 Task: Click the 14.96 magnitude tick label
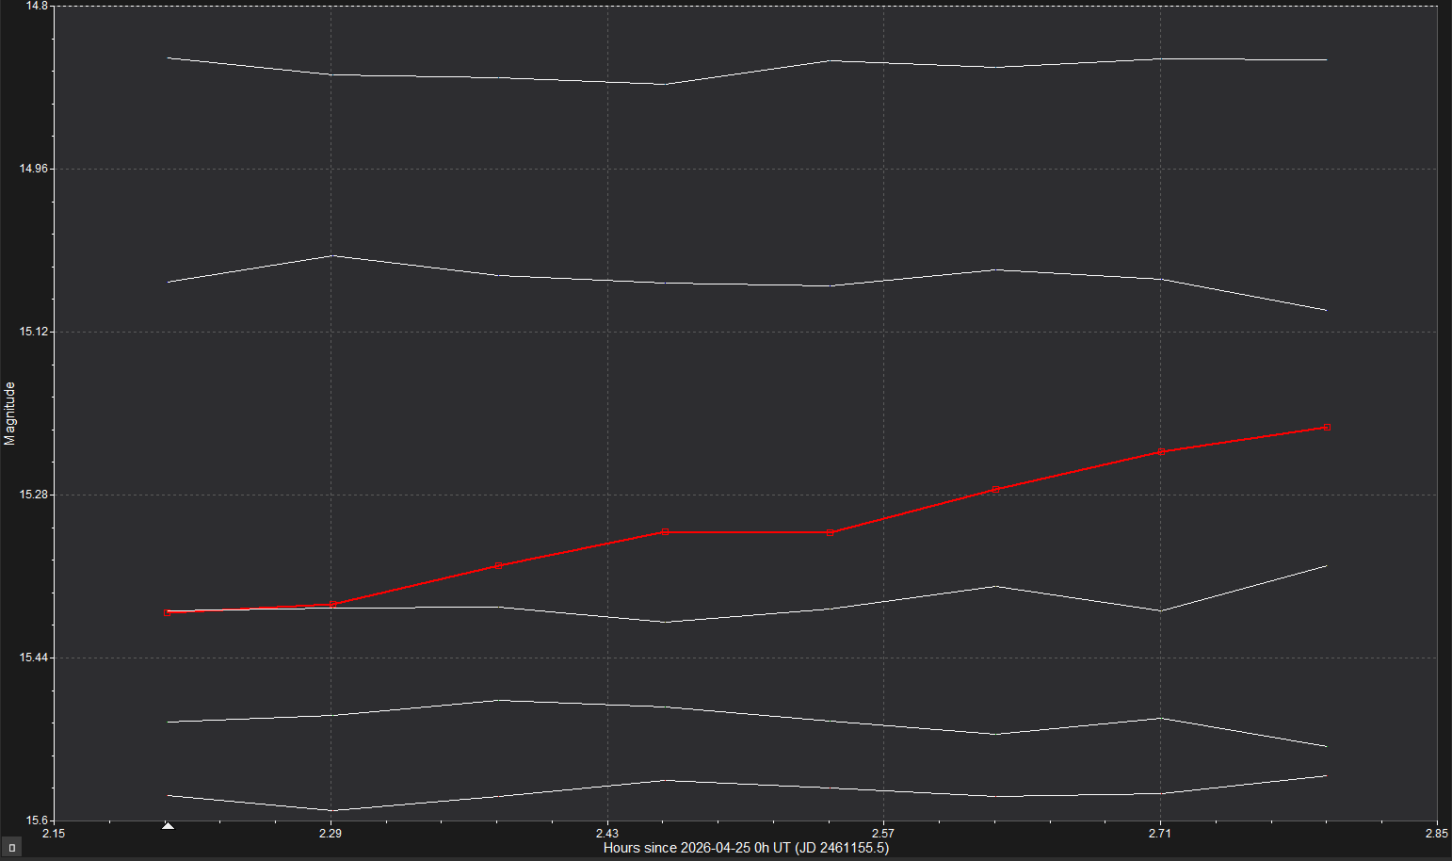pos(33,170)
